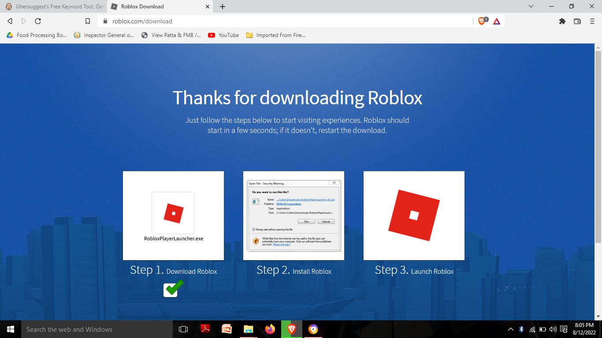Screen dimensions: 602x338
Task: Click the 'Step 2. Install Roblox' text
Action: pyautogui.click(x=294, y=270)
